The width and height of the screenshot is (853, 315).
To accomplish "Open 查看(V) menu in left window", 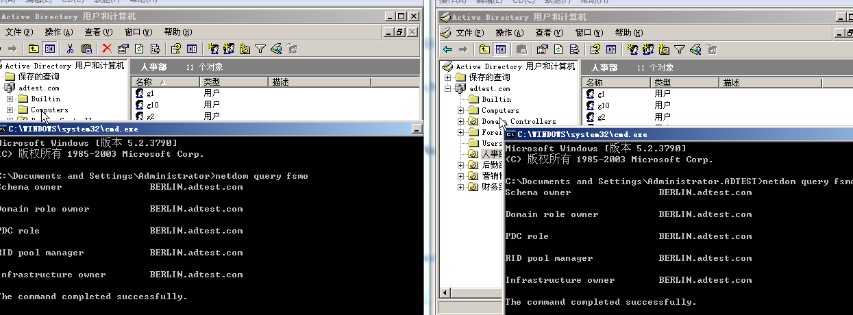I will 99,32.
